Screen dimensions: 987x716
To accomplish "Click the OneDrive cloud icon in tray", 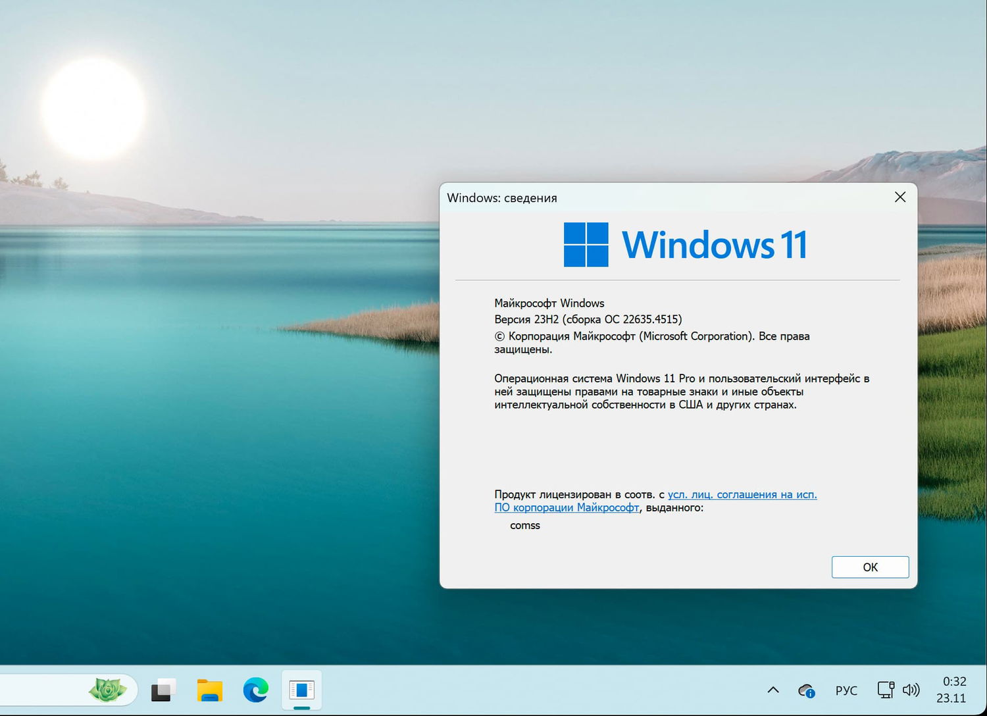I will point(806,690).
